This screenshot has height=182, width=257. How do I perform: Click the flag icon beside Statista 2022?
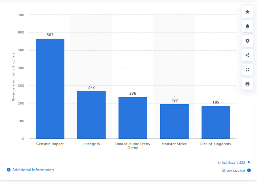coord(249,162)
